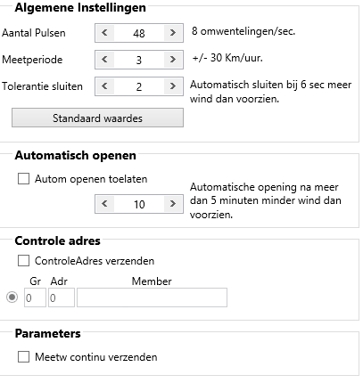Check ControleAdres verzenden option
The height and width of the screenshot is (383, 363).
click(23, 261)
